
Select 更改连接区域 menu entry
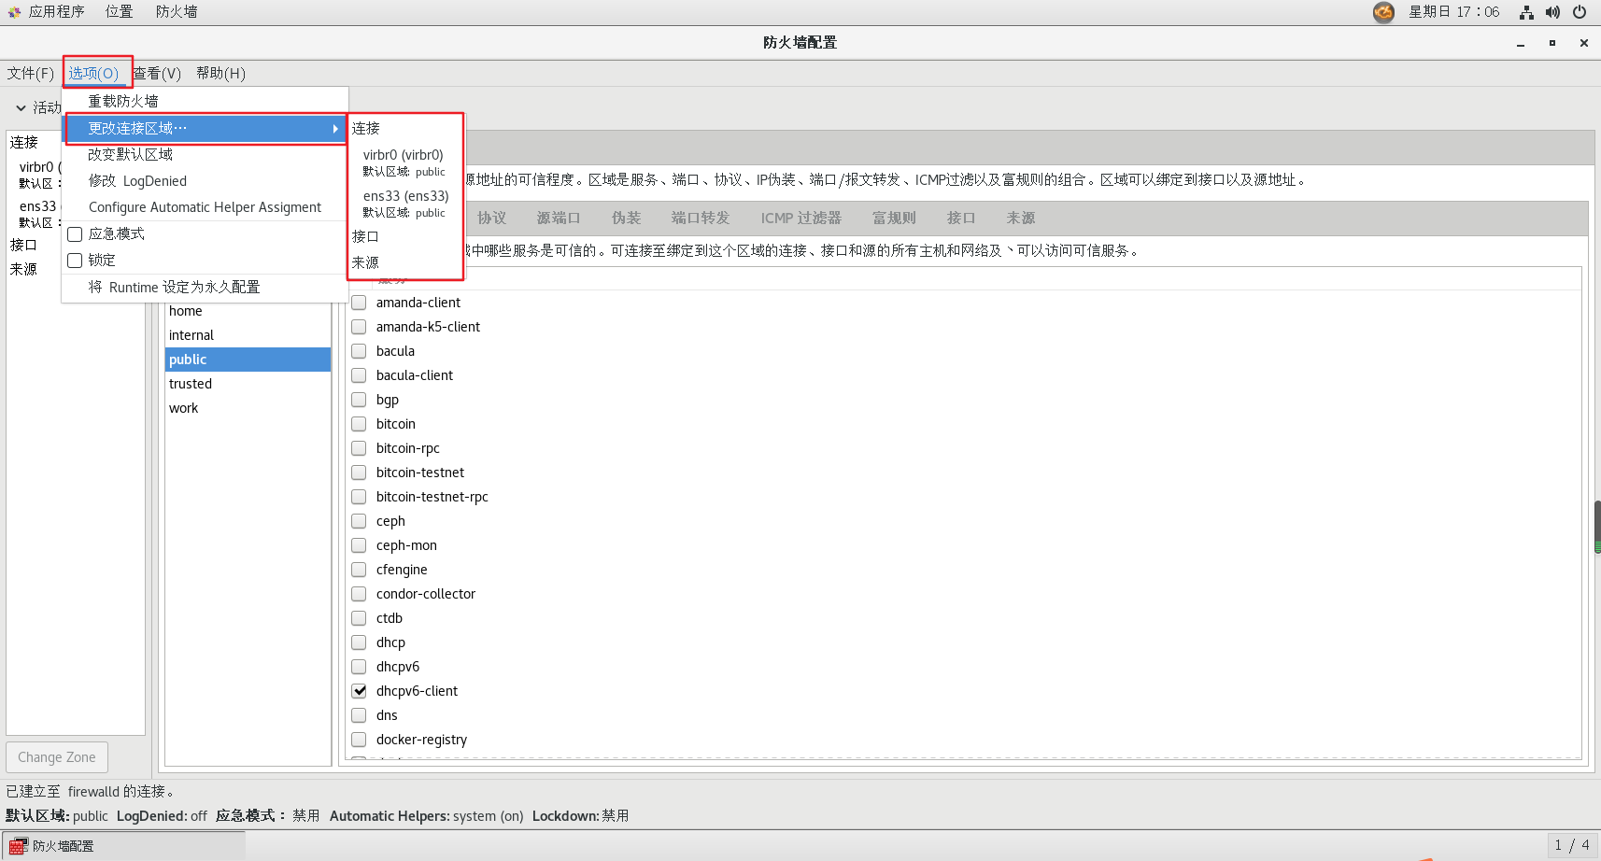tap(205, 128)
